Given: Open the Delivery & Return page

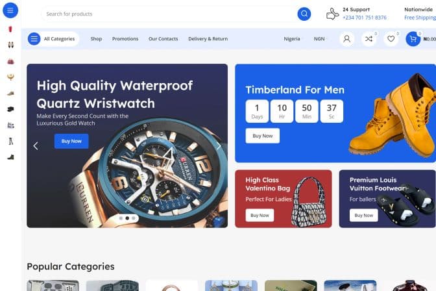Looking at the screenshot, I should [208, 39].
